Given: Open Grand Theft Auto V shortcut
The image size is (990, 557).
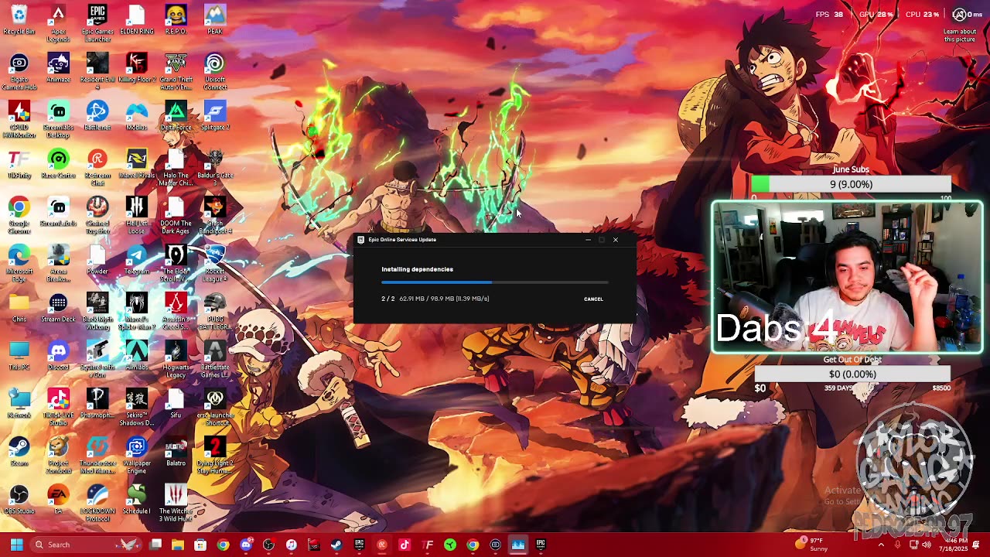Looking at the screenshot, I should coord(176,72).
